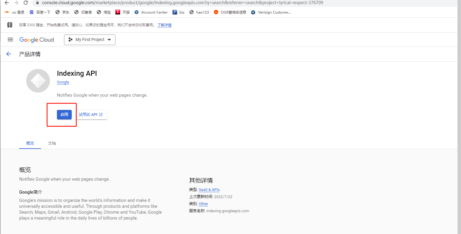Click the Google简介 heading
Screen dimensions: 461x234
pos(31,192)
